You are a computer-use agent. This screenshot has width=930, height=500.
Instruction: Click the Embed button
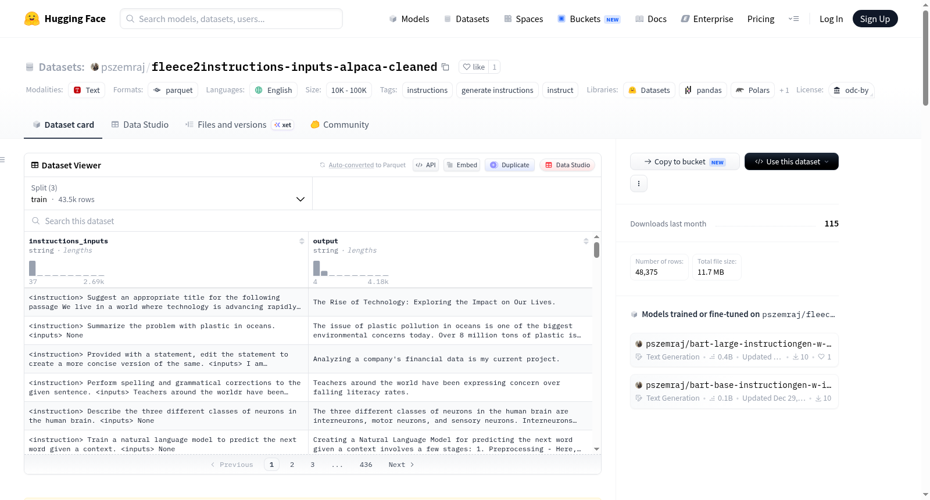(462, 165)
